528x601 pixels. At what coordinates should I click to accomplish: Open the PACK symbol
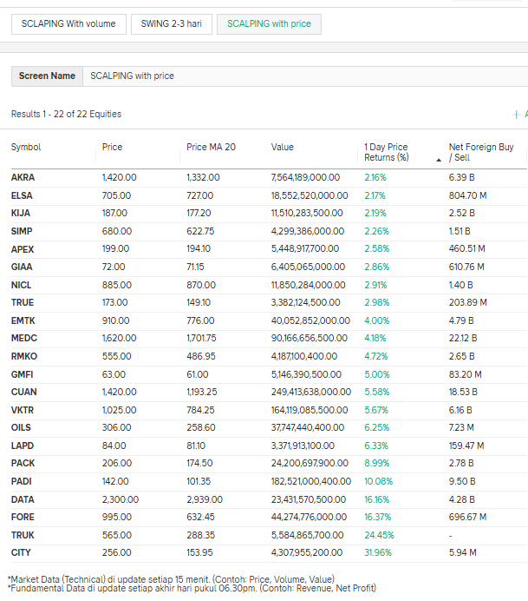23,464
